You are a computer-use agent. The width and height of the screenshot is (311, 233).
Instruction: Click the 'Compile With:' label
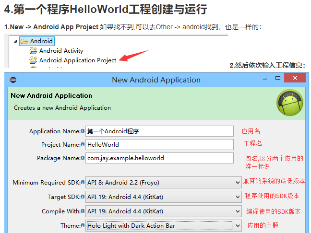click(x=61, y=211)
